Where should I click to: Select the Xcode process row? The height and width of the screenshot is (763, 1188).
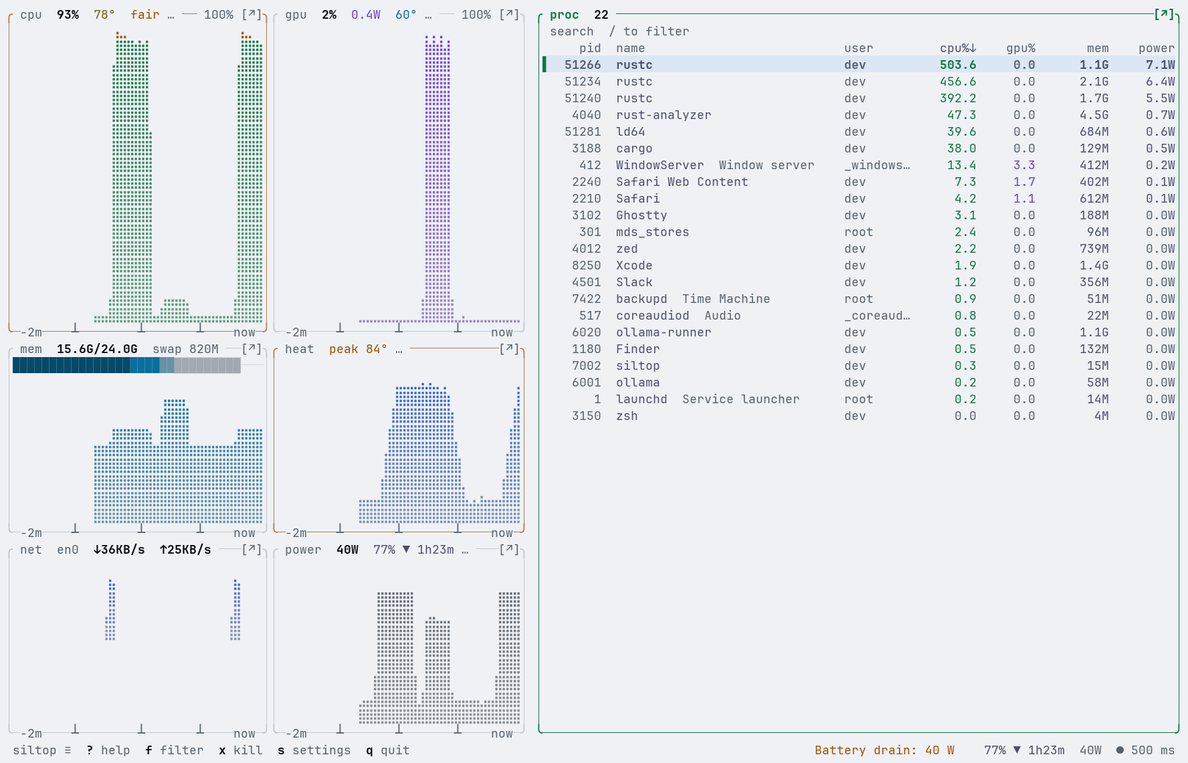click(859, 265)
